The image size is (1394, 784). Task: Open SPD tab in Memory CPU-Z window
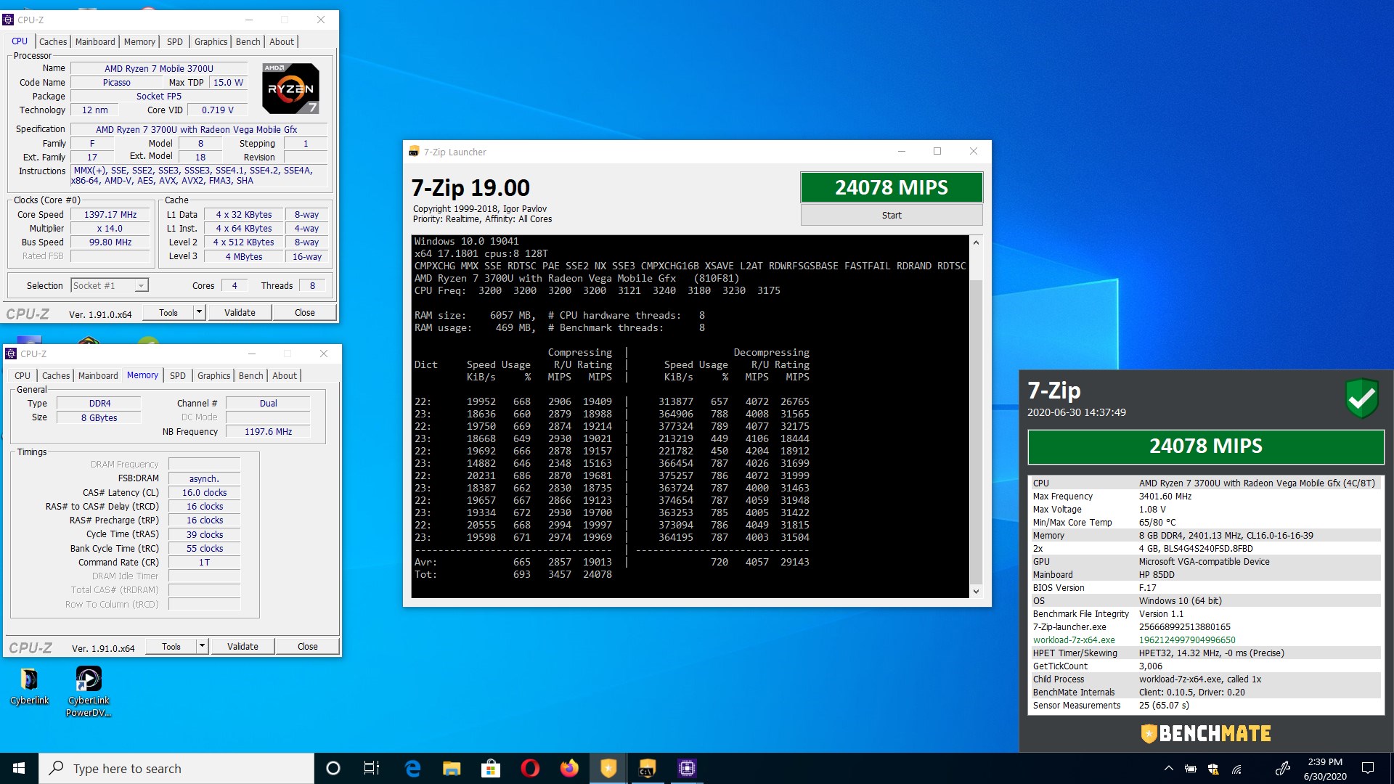[178, 375]
